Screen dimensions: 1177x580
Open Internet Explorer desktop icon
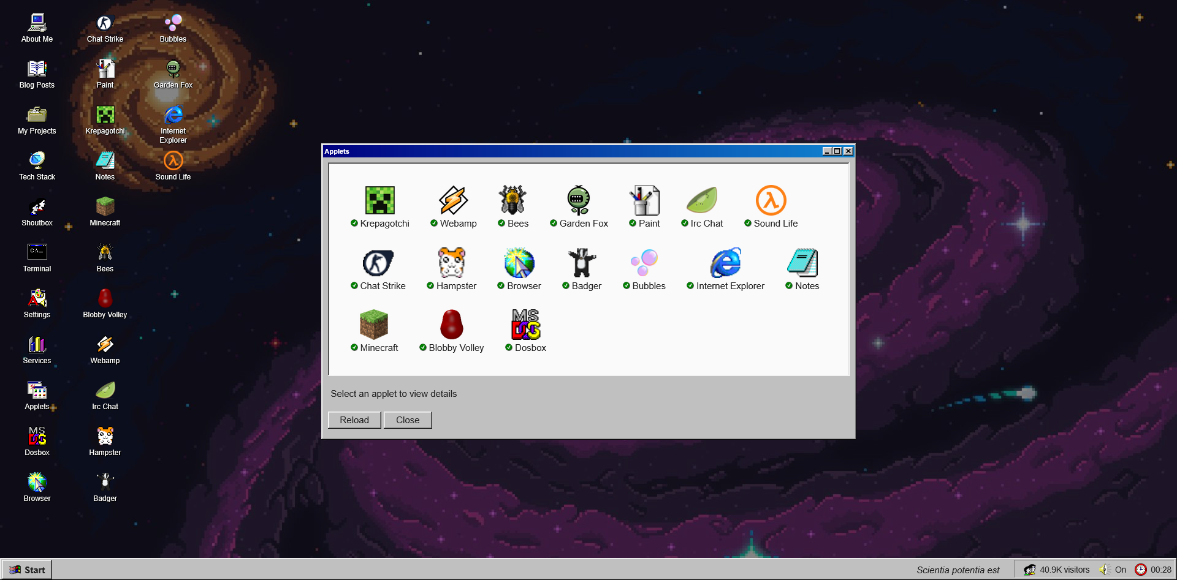coord(173,124)
